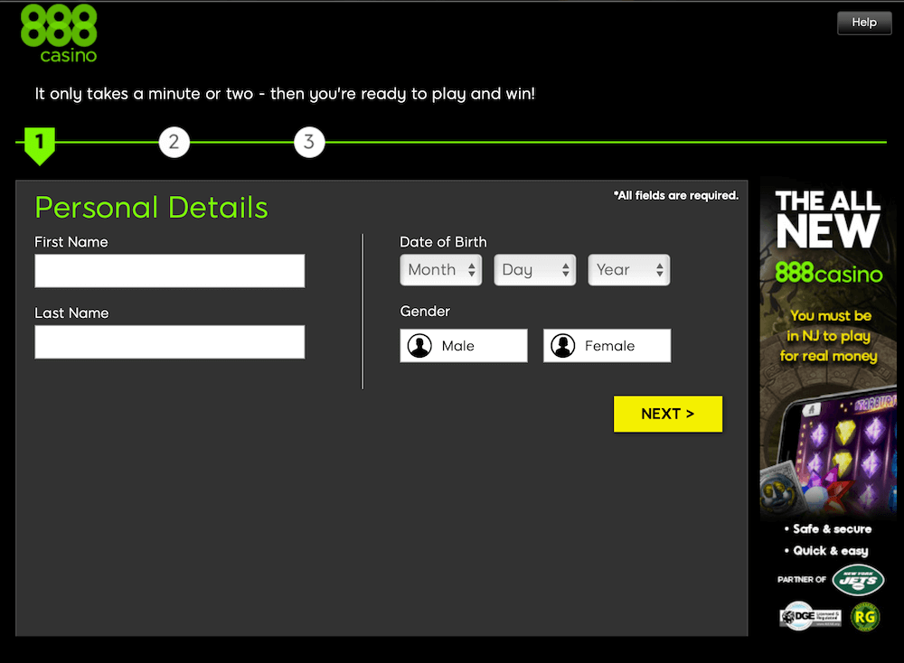The height and width of the screenshot is (663, 904).
Task: Click the 'First Name' label
Action: pyautogui.click(x=71, y=242)
